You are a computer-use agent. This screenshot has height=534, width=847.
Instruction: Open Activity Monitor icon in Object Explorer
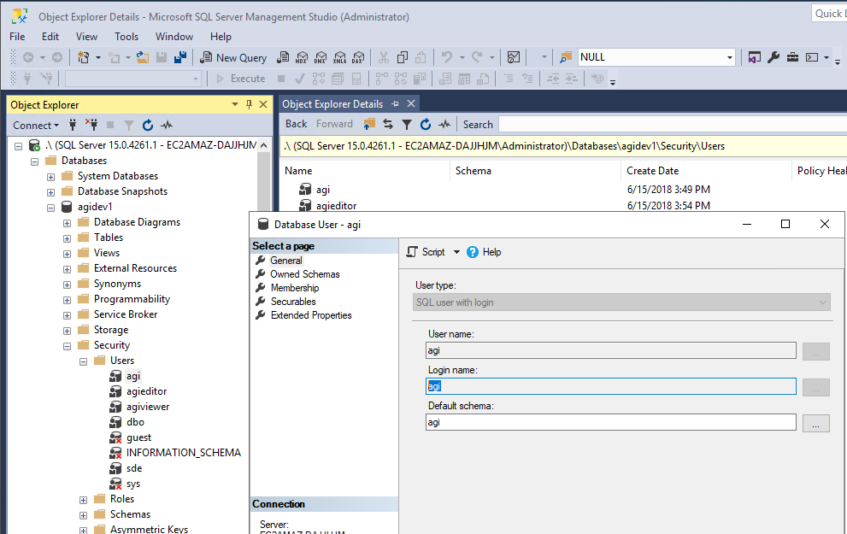[167, 125]
